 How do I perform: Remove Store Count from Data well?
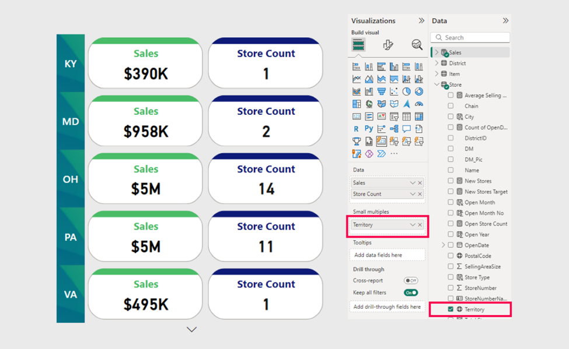click(x=420, y=194)
